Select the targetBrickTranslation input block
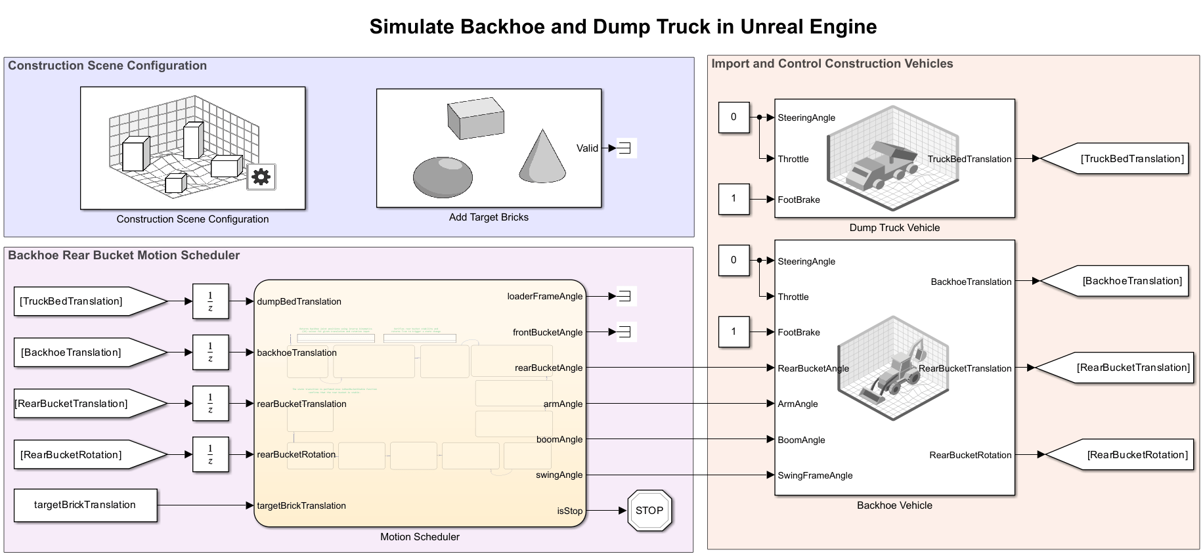This screenshot has height=556, width=1203. click(x=85, y=505)
